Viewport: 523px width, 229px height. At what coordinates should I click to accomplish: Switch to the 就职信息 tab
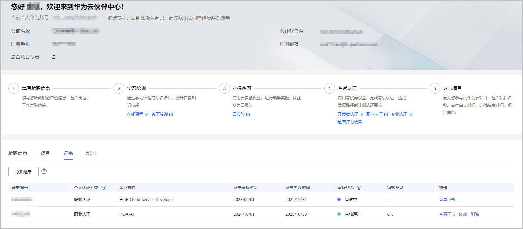pyautogui.click(x=18, y=153)
